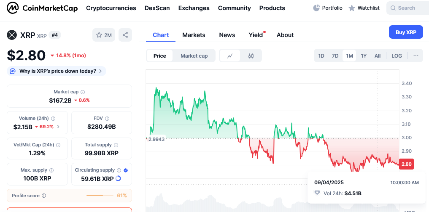The height and width of the screenshot is (212, 429).
Task: Click the $2.15B 24h volume value
Action: point(23,127)
